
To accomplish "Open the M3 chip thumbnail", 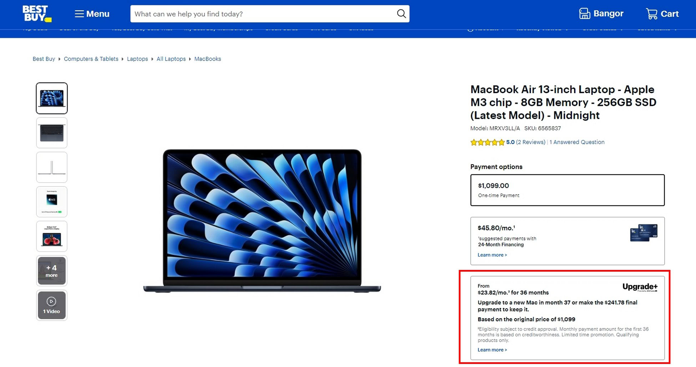I will (x=52, y=202).
